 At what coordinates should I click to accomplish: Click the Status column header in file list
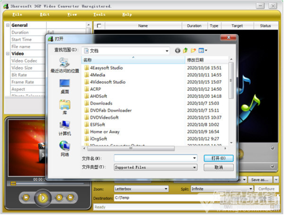266,26
